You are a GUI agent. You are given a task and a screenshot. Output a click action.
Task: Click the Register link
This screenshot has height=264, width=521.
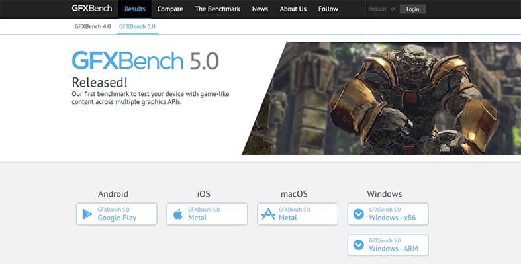(377, 9)
